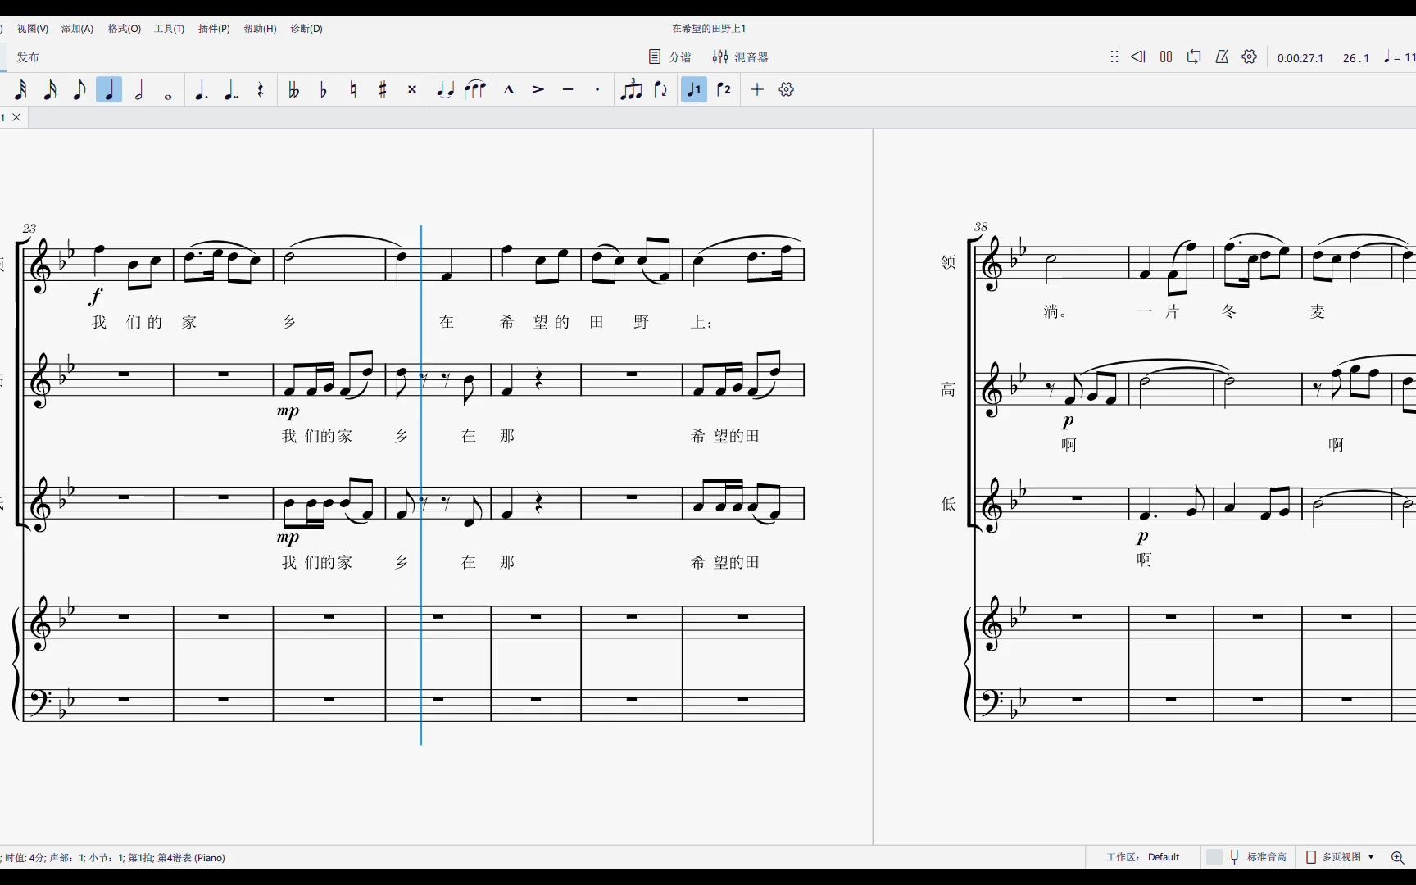This screenshot has height=885, width=1416.
Task: Close the score tab
Action: pos(16,117)
